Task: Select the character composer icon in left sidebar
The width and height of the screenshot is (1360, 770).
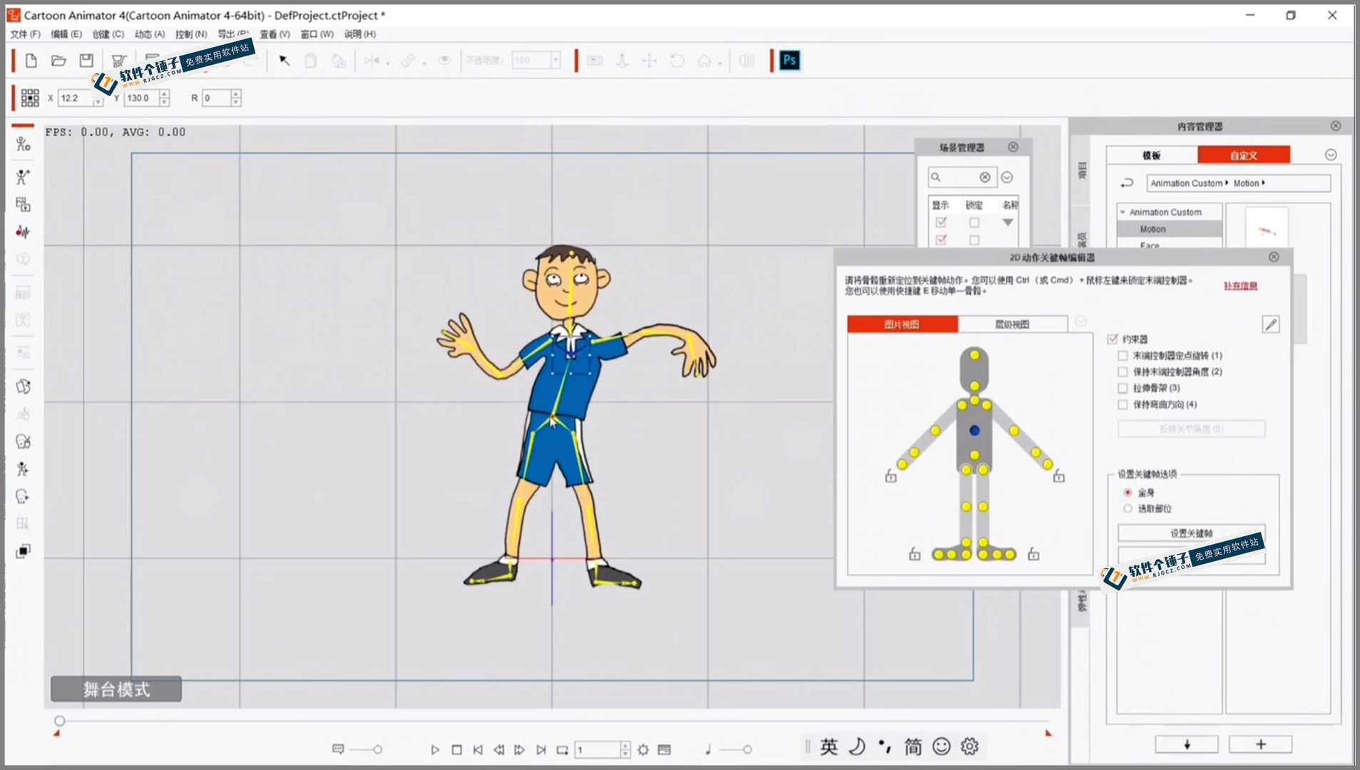Action: (23, 144)
